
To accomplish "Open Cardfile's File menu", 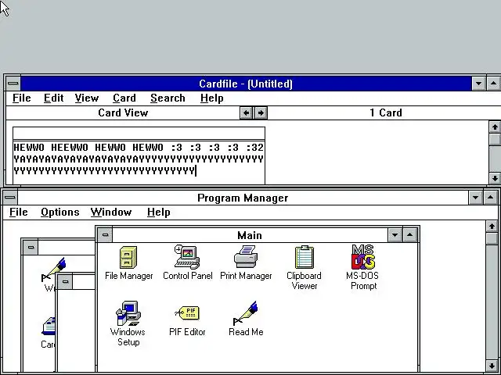I will click(x=21, y=98).
